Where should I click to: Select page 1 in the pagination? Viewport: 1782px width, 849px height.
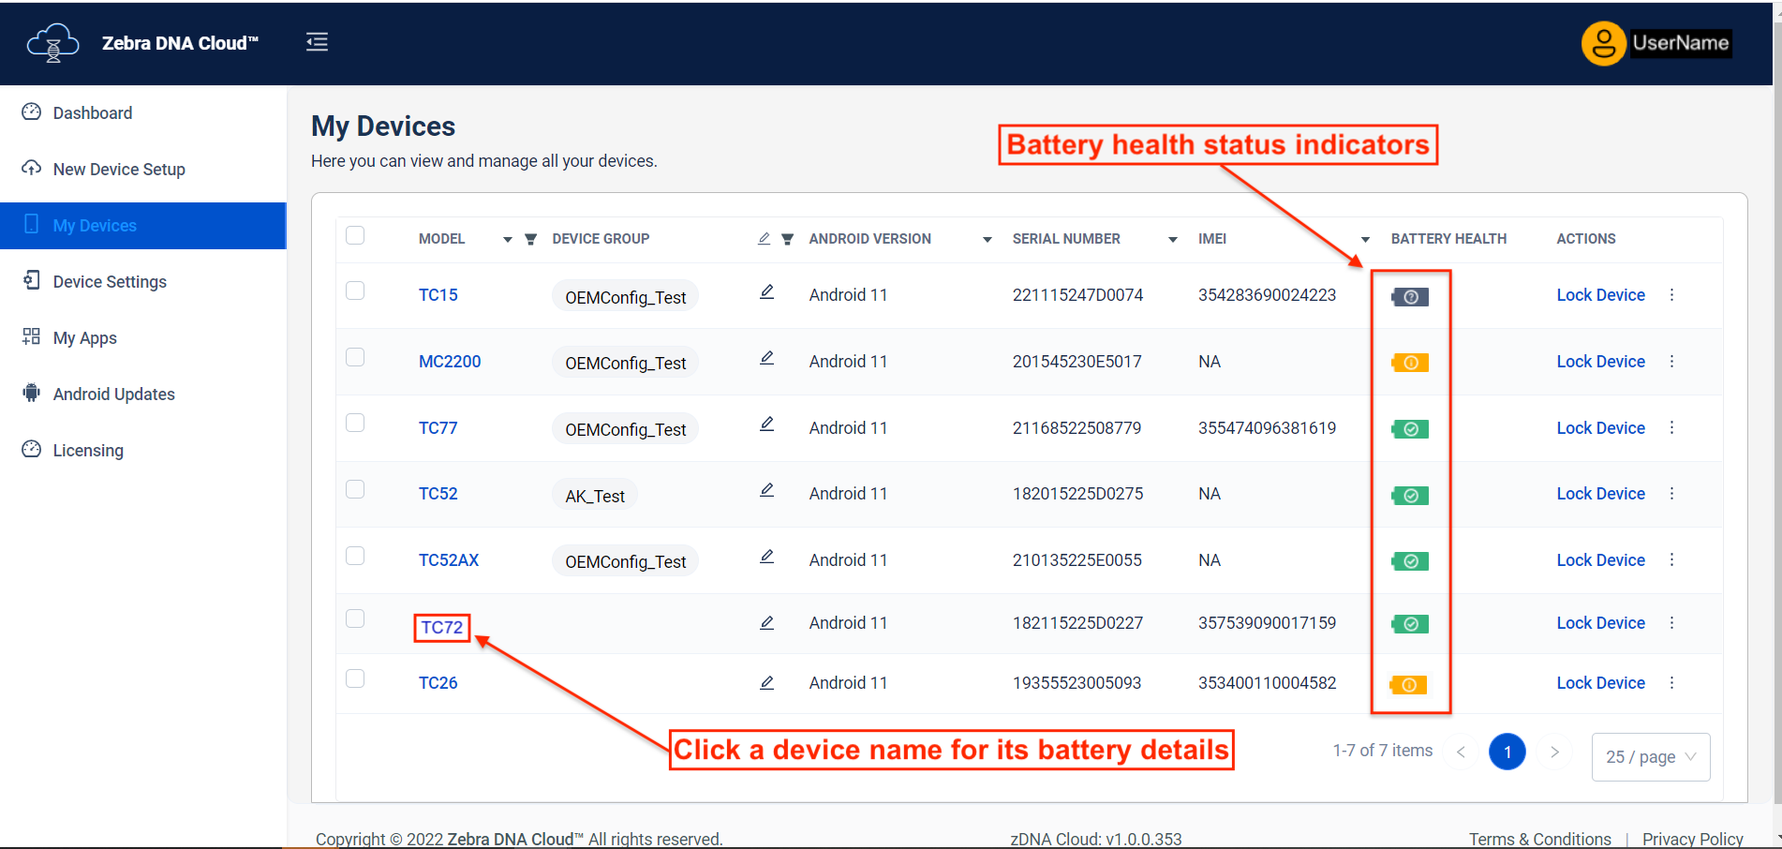pyautogui.click(x=1507, y=752)
